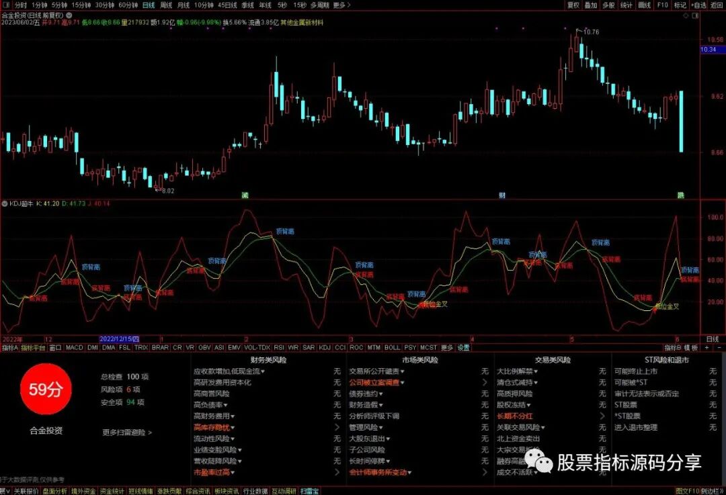Viewport: 726px width, 495px height.
Task: Open 长期不分红 detail arrow
Action: click(x=602, y=416)
